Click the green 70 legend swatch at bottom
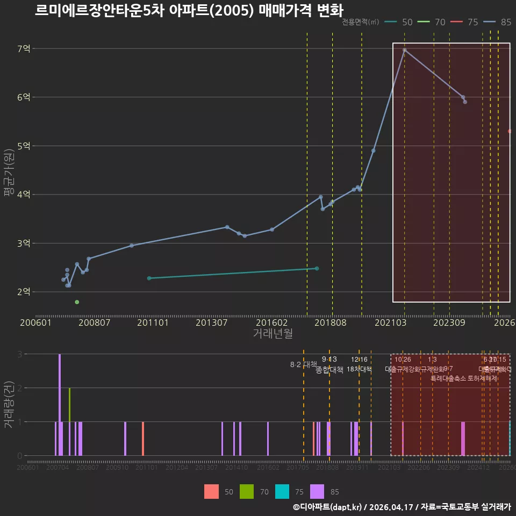Screen dimensions: 516x516 pos(247,492)
